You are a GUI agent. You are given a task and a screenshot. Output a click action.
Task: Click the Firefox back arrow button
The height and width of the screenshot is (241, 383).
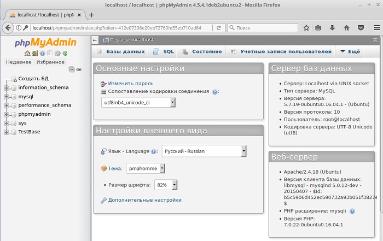[x=8, y=28]
